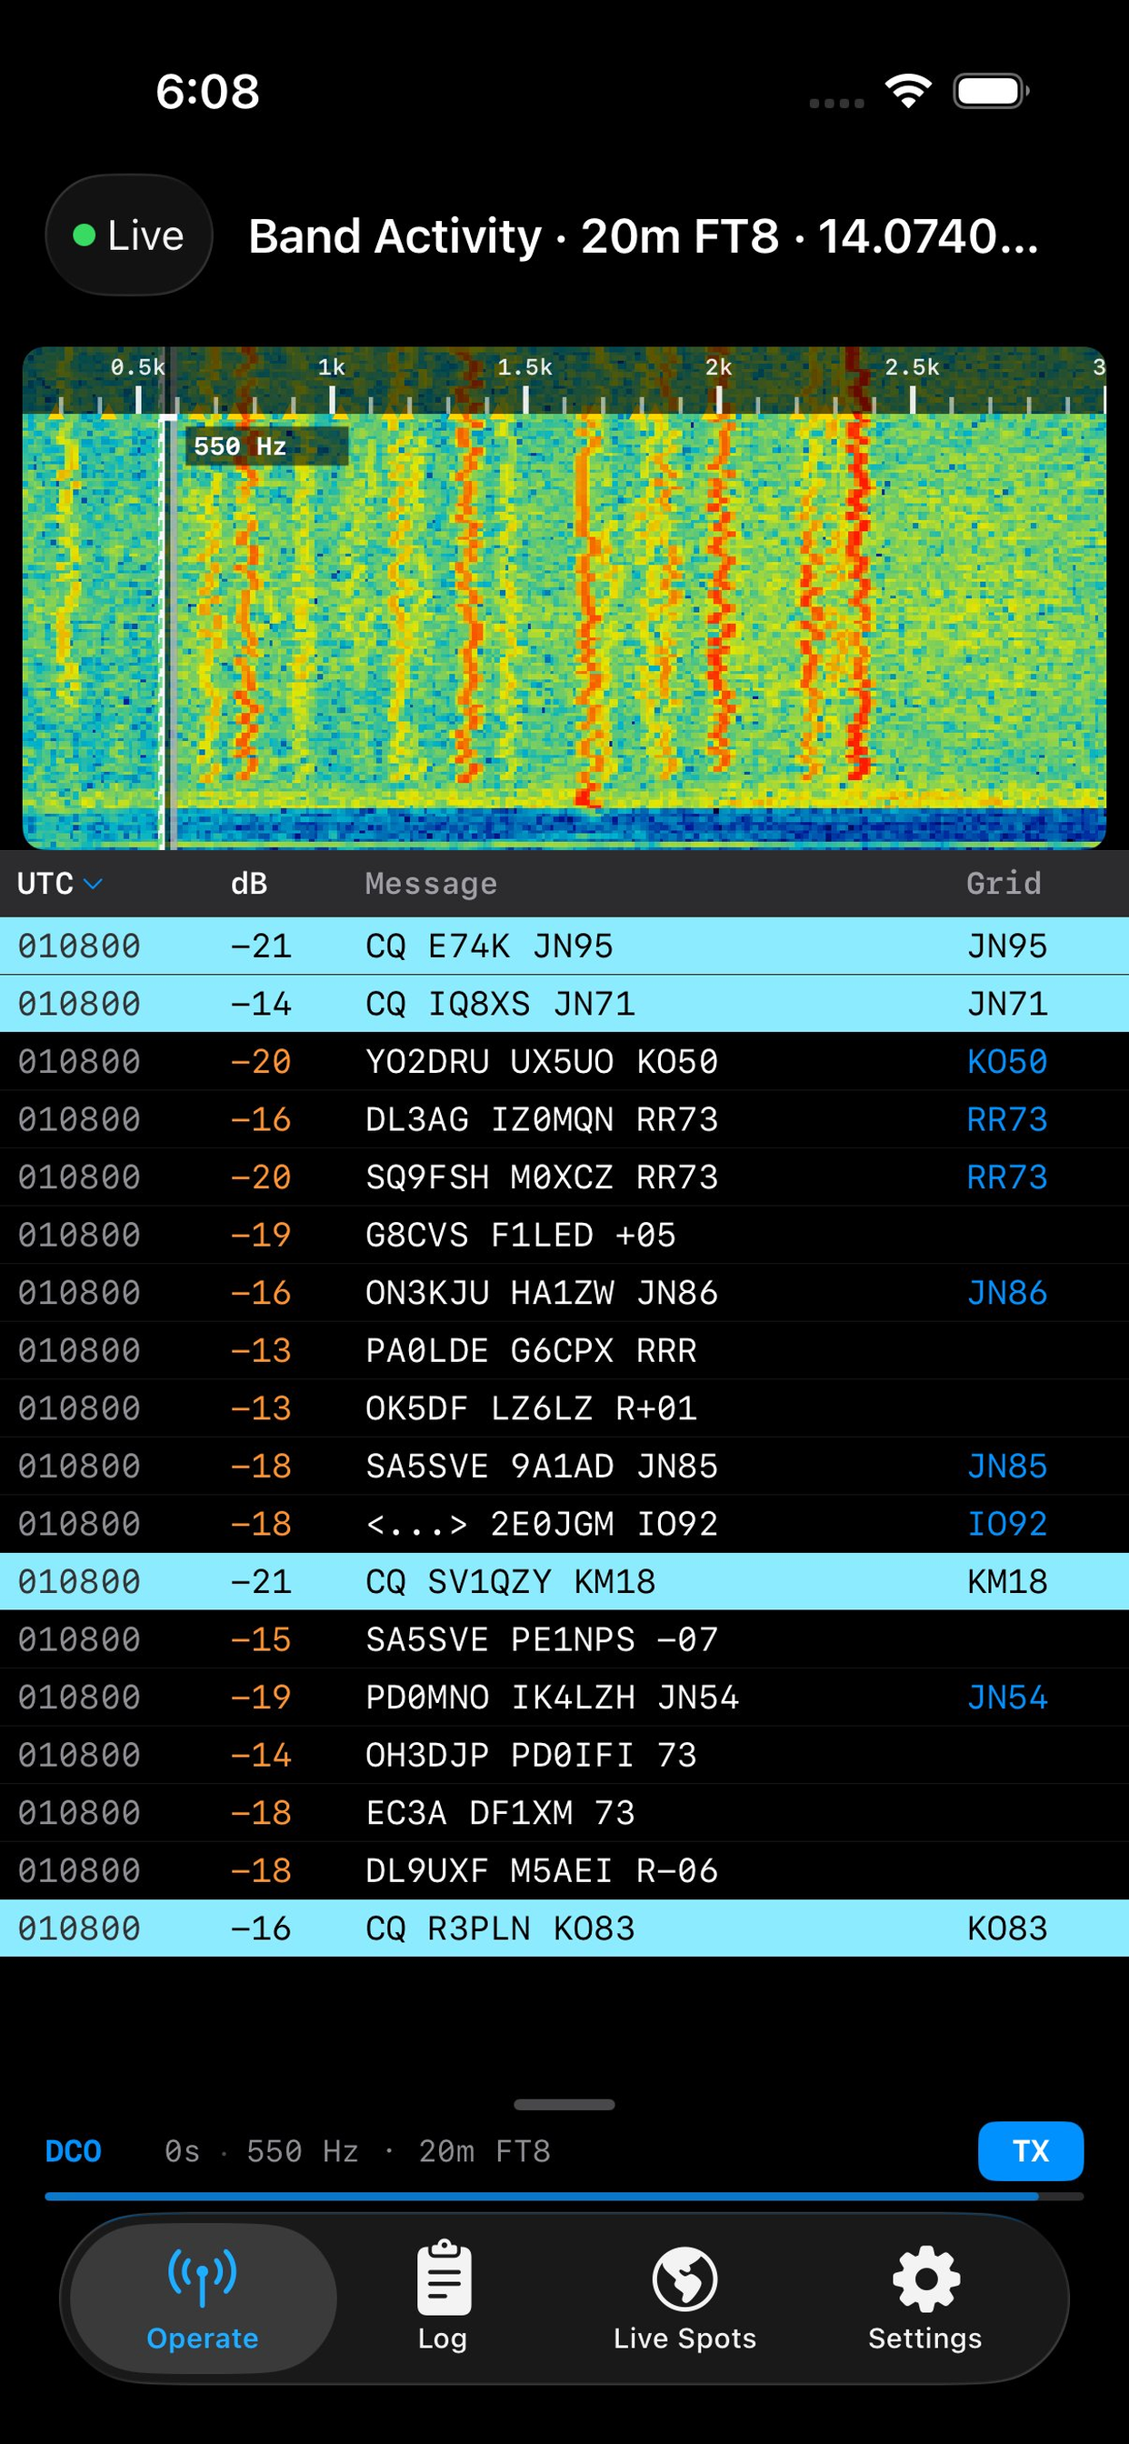Select the PA0LDE G6CPX RRR message
Screen dimensions: 1129x2444
(x=531, y=1350)
